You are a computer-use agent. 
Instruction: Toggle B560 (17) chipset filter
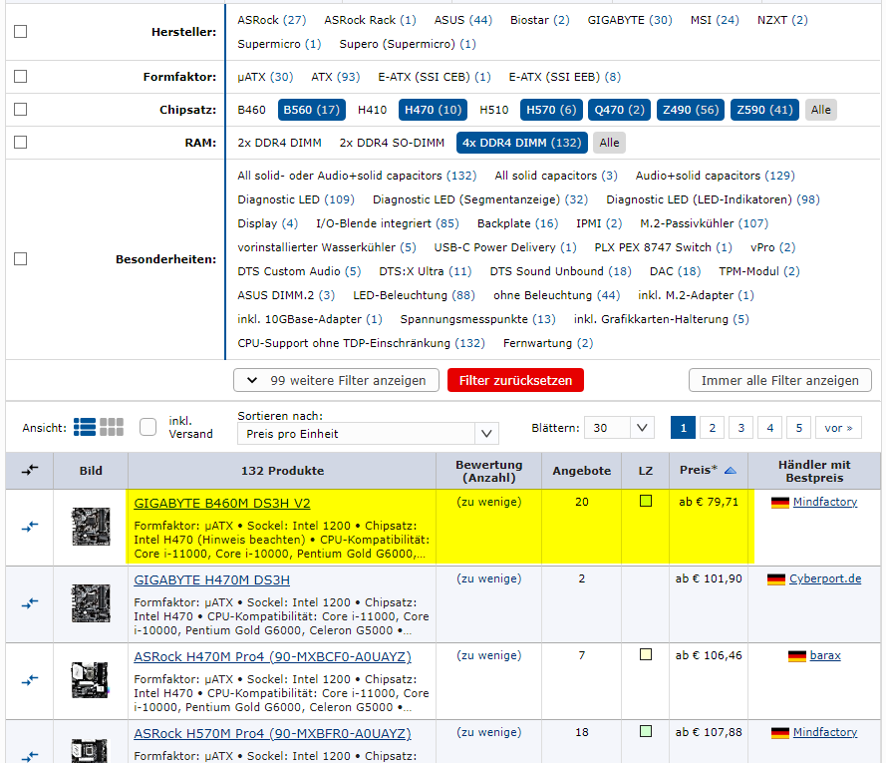(x=311, y=110)
